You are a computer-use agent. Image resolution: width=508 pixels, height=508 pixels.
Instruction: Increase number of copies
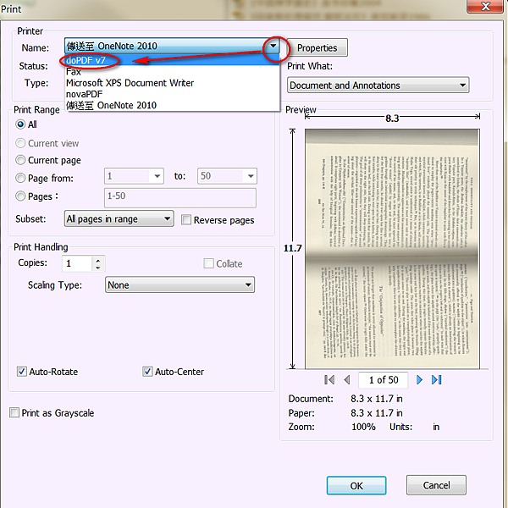(x=98, y=260)
